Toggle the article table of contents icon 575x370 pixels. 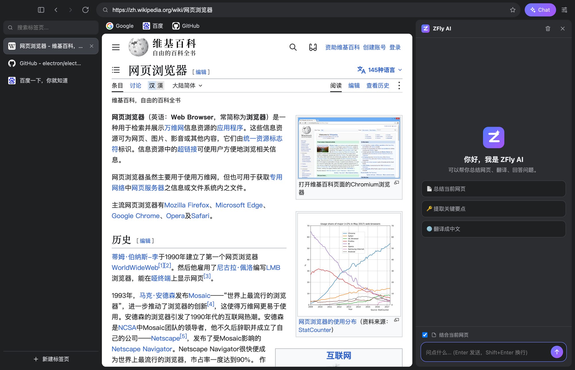click(x=116, y=70)
